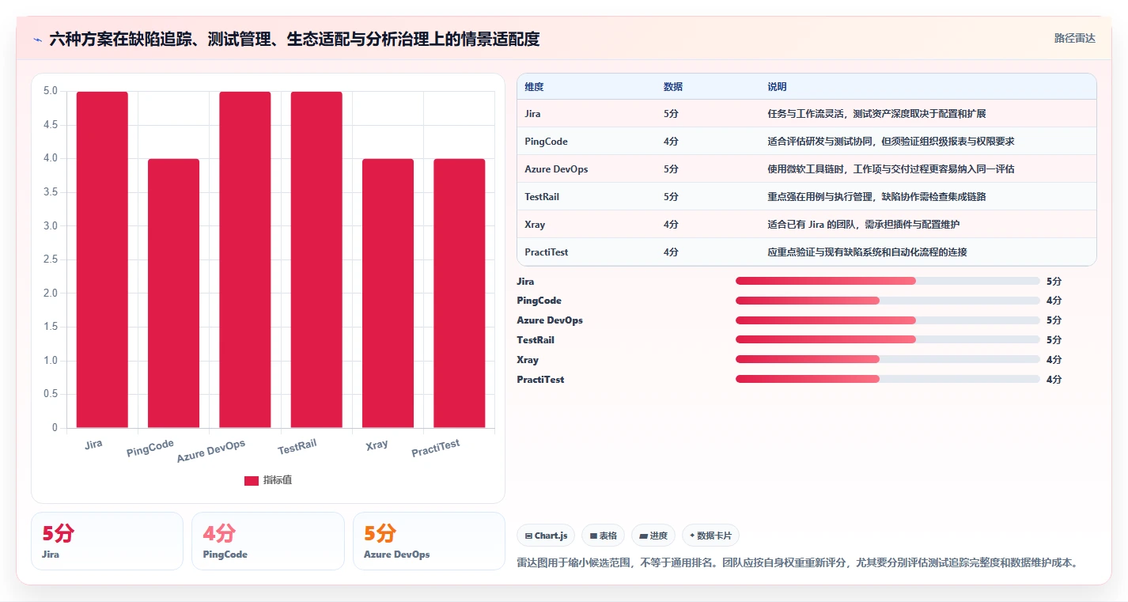Click the Xray description about Jira teams
Viewport: 1128px width, 602px height.
coord(864,225)
